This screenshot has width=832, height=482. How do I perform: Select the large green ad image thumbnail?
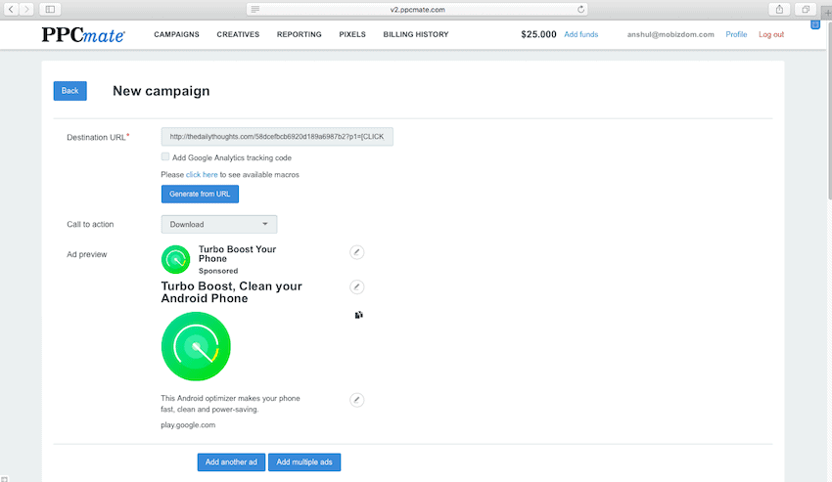tap(196, 347)
